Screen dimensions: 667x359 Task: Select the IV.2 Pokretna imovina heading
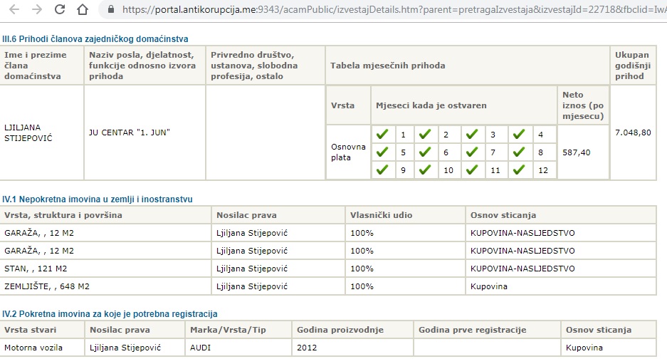coord(110,313)
